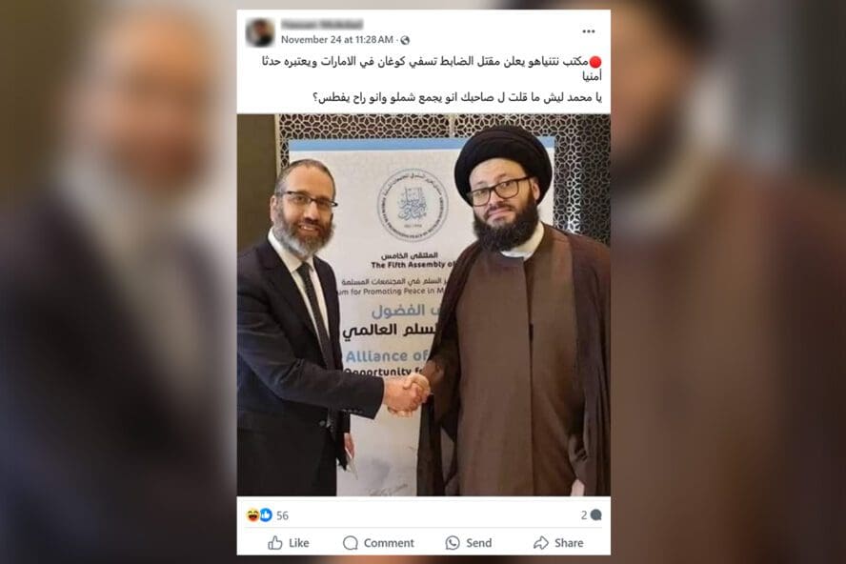Click the Like button label
Viewport: 846px width, 564px height.
point(299,543)
